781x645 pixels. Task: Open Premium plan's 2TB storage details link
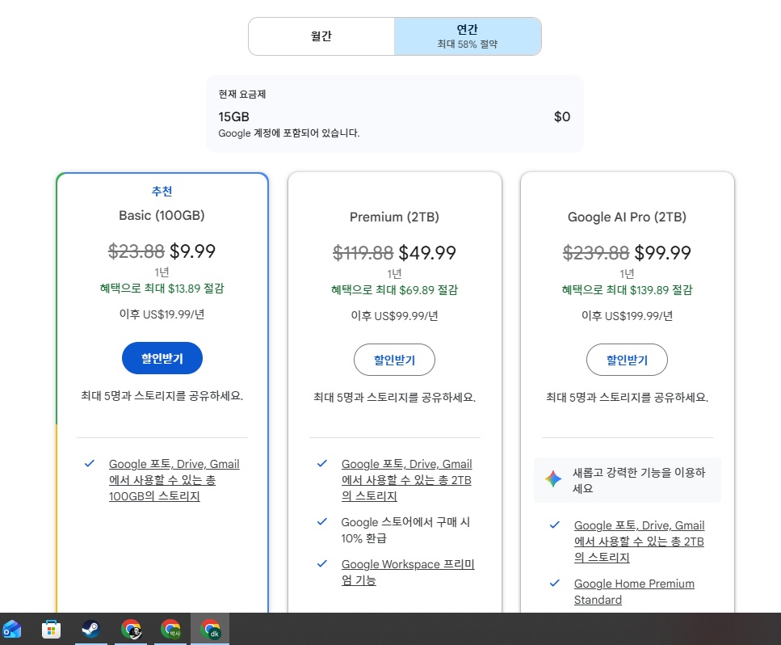406,480
